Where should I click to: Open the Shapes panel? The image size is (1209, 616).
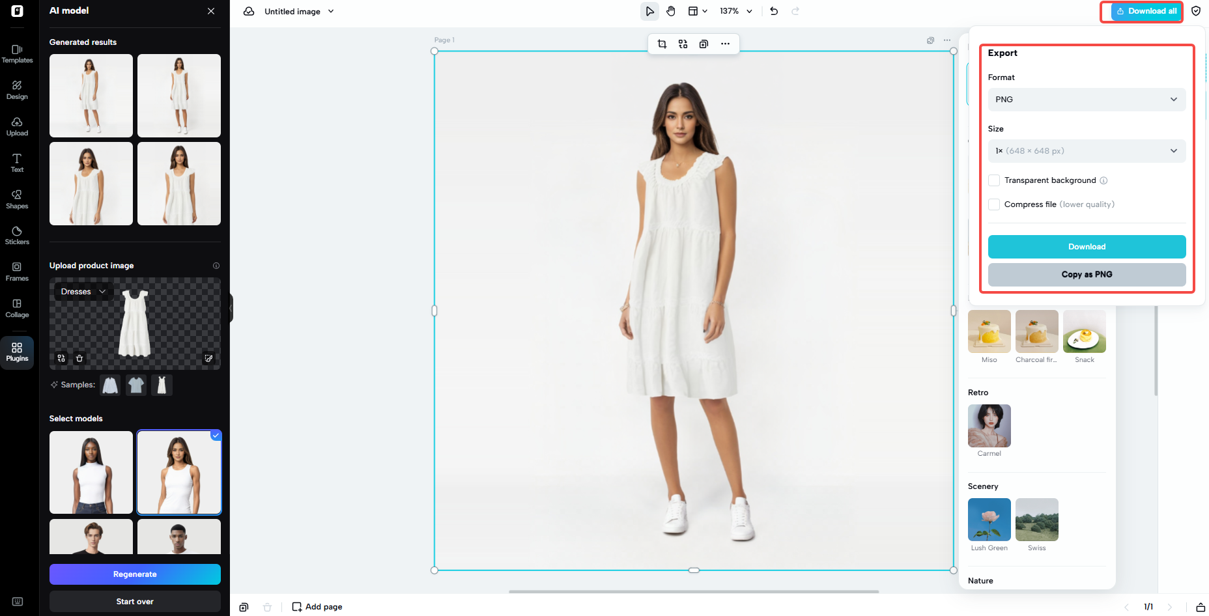pyautogui.click(x=17, y=198)
